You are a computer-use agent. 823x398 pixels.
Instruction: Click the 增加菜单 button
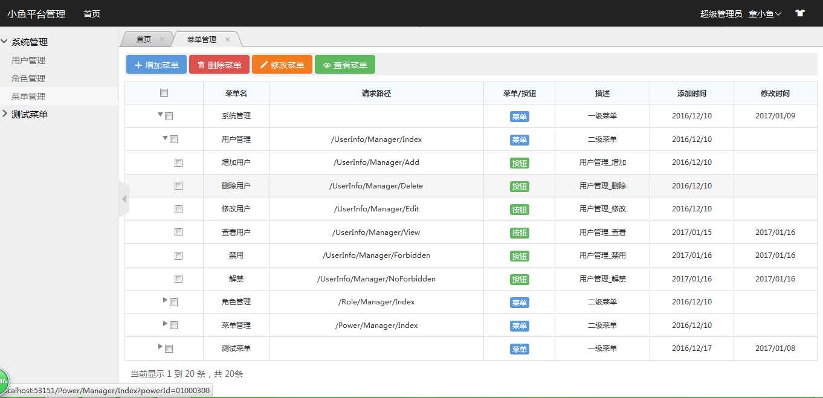pos(157,65)
